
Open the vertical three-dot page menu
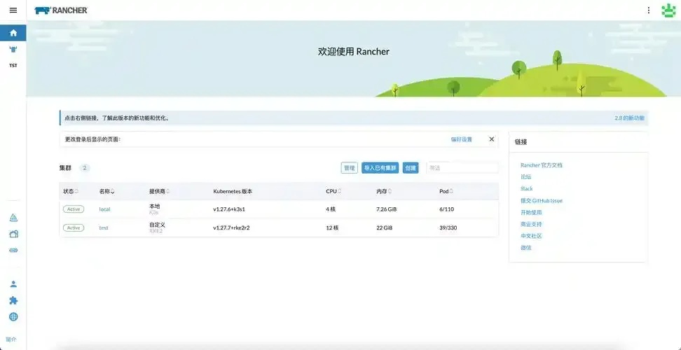click(649, 10)
